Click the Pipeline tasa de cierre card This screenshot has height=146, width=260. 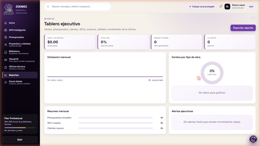(x=123, y=42)
